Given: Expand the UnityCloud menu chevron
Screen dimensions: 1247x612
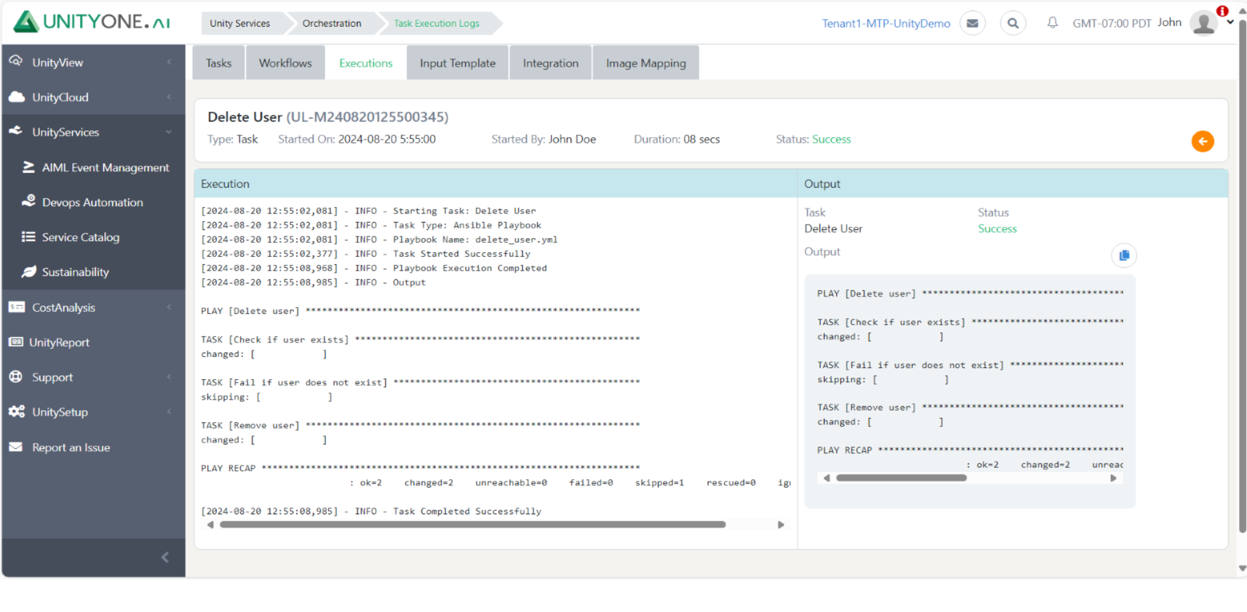Looking at the screenshot, I should pos(169,97).
